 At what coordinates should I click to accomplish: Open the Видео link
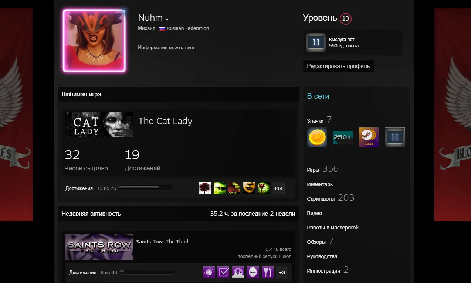pos(315,213)
